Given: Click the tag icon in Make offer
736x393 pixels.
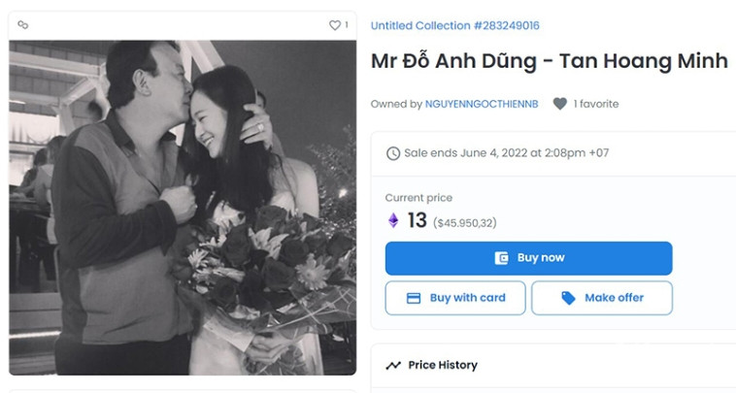Looking at the screenshot, I should (569, 298).
